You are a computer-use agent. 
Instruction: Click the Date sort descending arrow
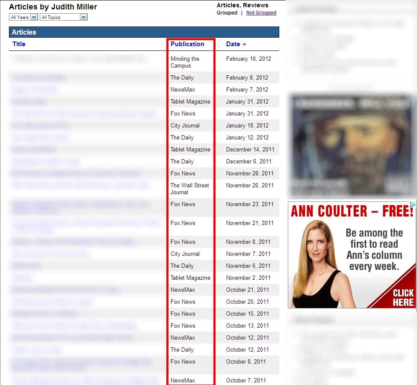pyautogui.click(x=244, y=44)
